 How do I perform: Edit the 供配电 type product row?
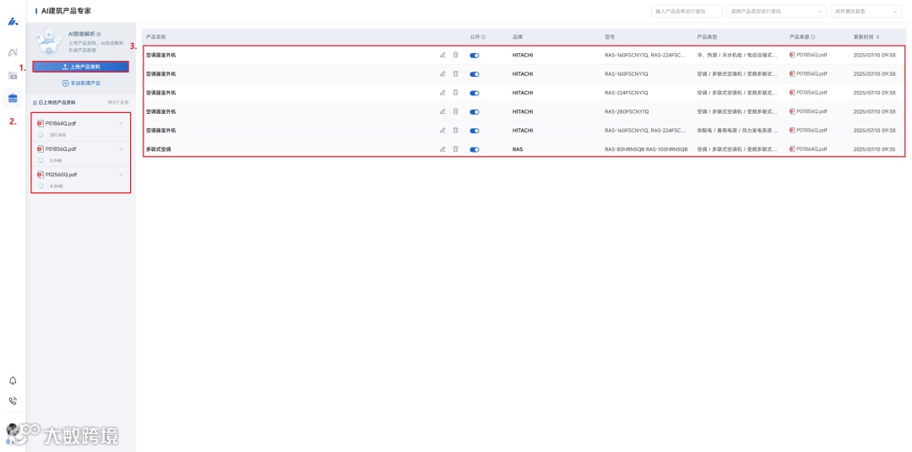tap(442, 130)
